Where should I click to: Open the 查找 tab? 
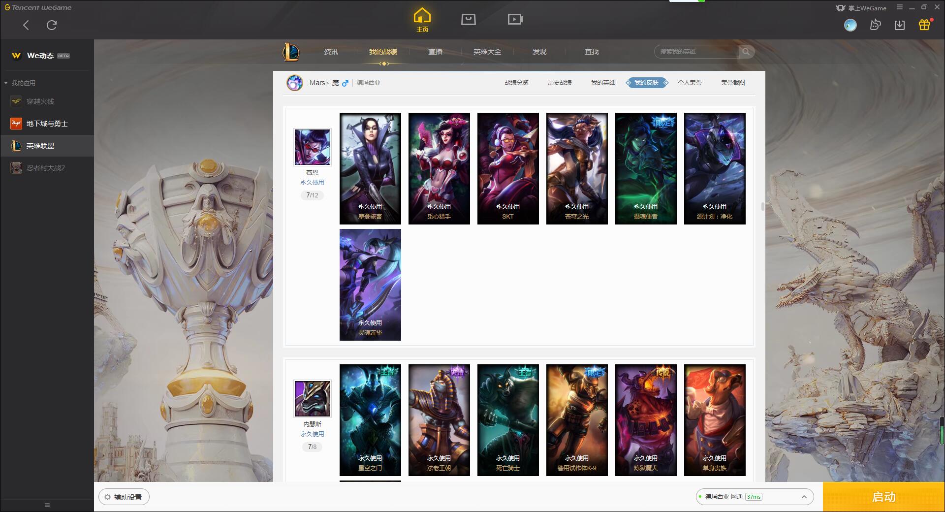point(592,52)
